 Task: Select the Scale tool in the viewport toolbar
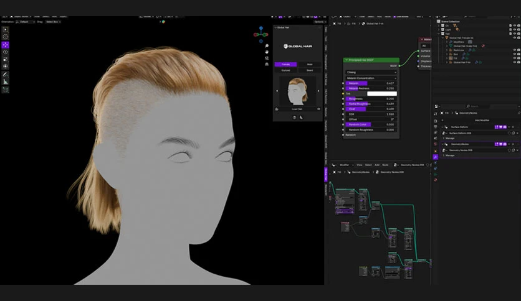coord(6,59)
